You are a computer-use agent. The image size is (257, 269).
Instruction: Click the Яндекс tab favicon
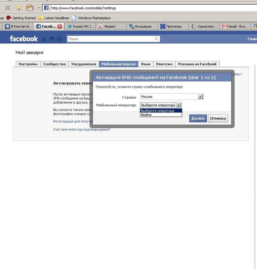pos(100,27)
